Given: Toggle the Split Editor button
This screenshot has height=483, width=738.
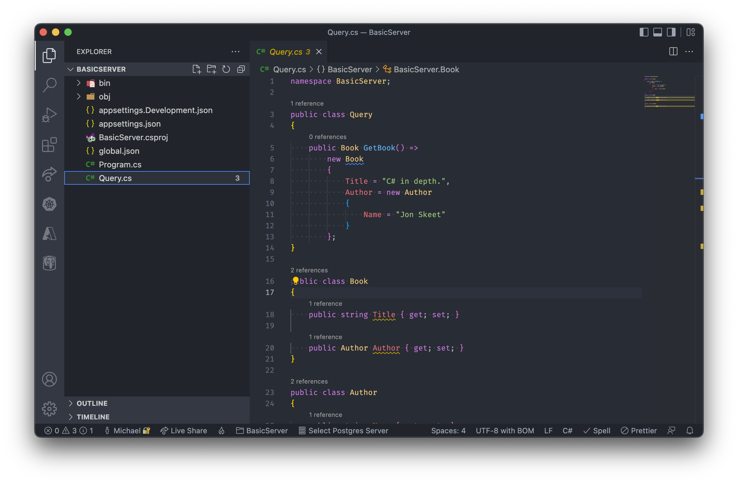Looking at the screenshot, I should [x=673, y=51].
